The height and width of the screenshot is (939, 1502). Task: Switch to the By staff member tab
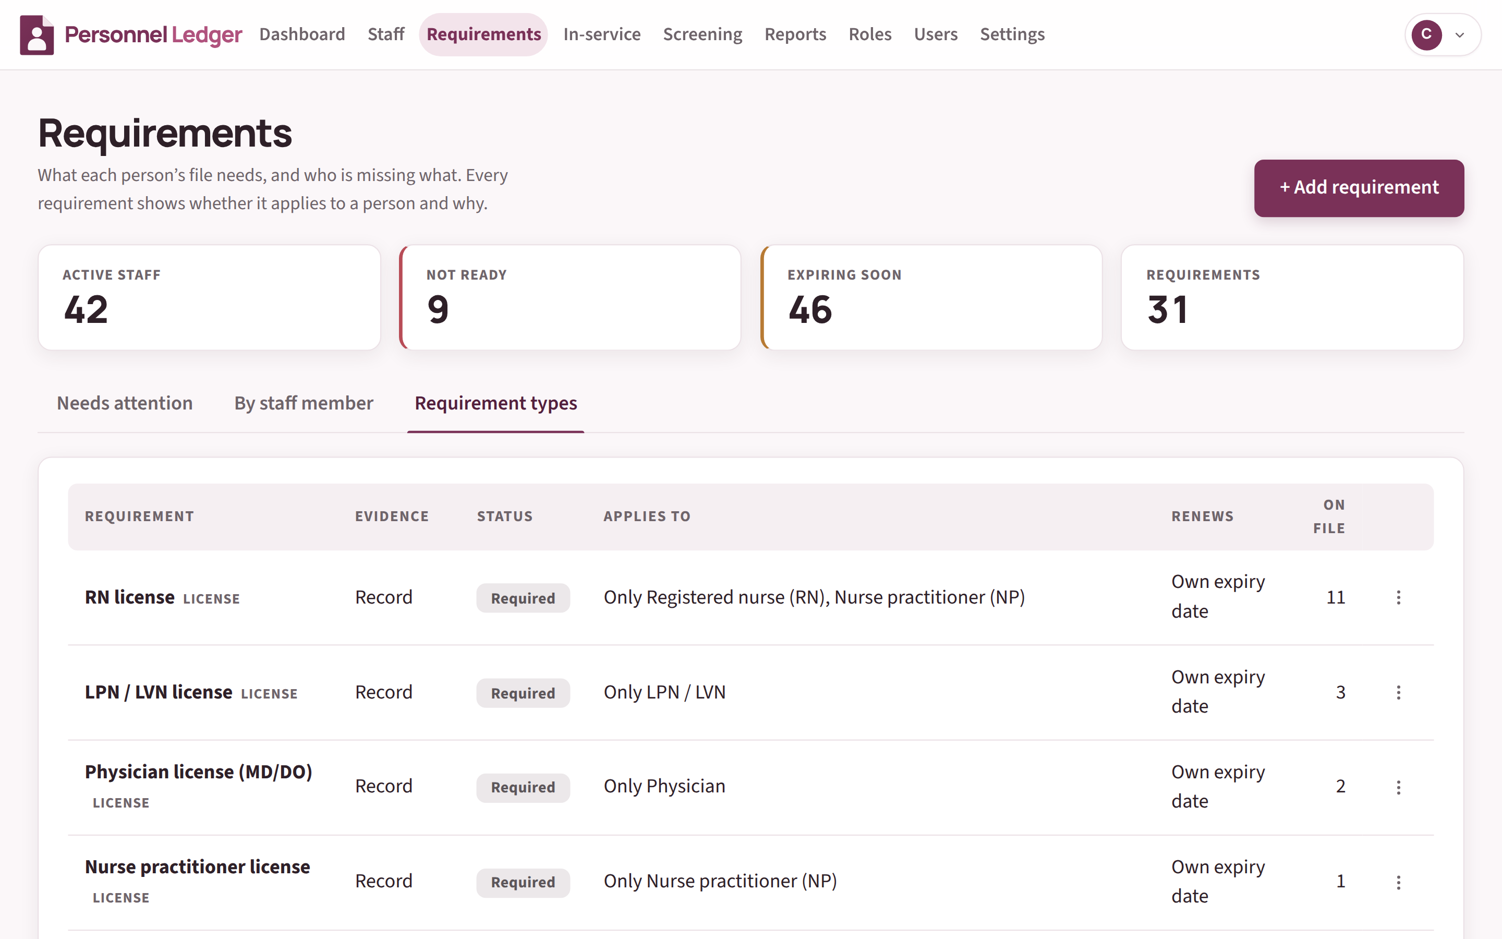click(304, 403)
